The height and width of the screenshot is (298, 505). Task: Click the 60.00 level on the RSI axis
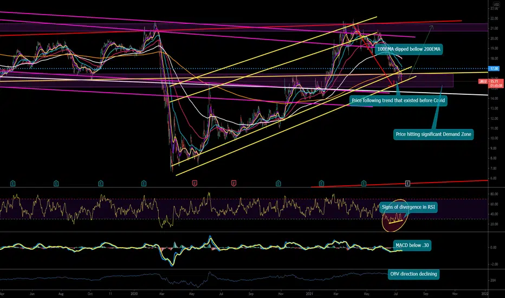[x=494, y=204]
